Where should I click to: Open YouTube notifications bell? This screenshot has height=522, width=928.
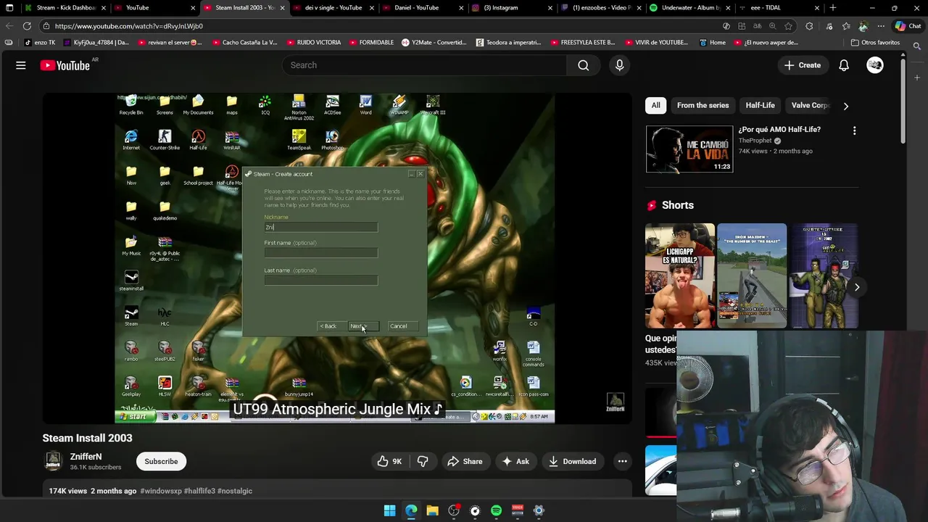844,65
